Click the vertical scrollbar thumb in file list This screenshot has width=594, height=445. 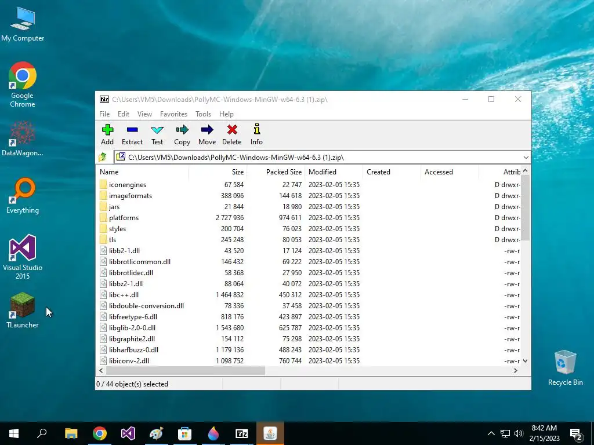pos(525,207)
